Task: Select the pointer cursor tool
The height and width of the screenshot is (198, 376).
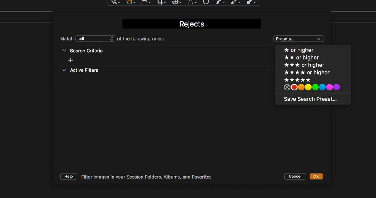Action: pos(114,2)
